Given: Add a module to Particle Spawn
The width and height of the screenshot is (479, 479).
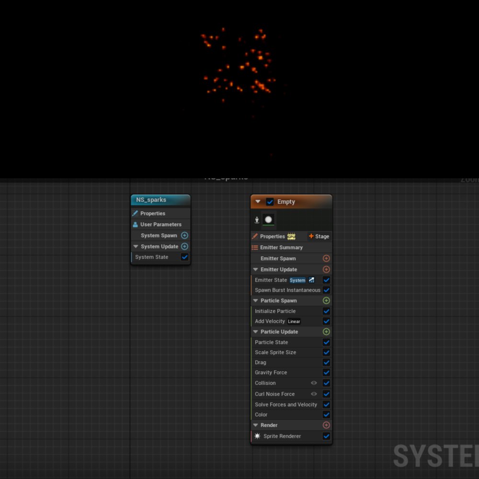Looking at the screenshot, I should click(x=327, y=300).
